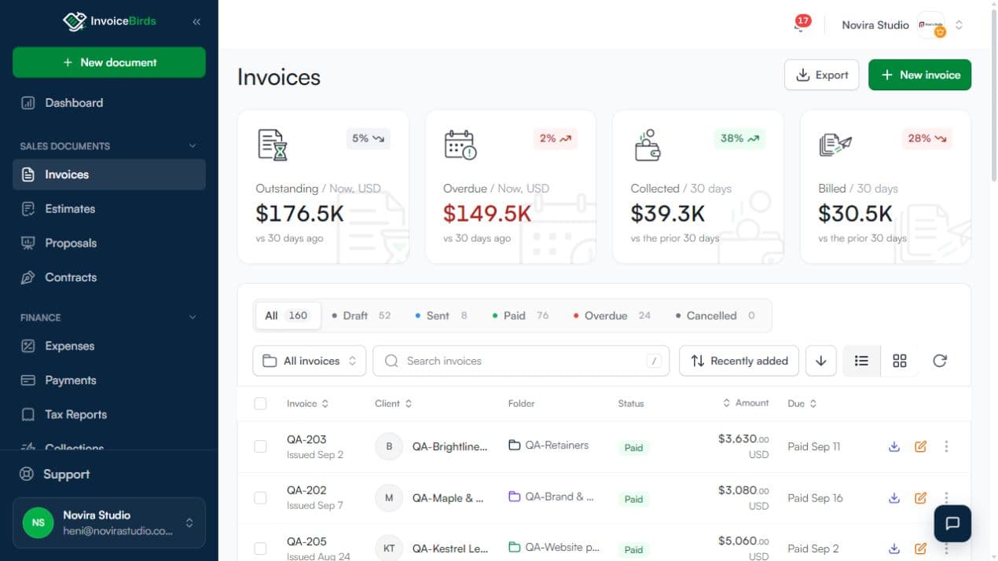Filter by Paid tab

(x=520, y=315)
